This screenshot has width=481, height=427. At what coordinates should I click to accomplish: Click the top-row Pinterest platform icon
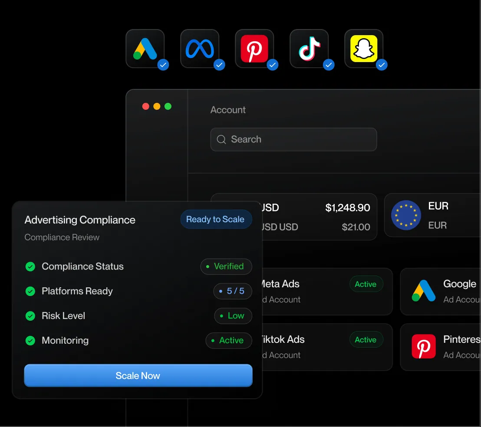click(254, 49)
